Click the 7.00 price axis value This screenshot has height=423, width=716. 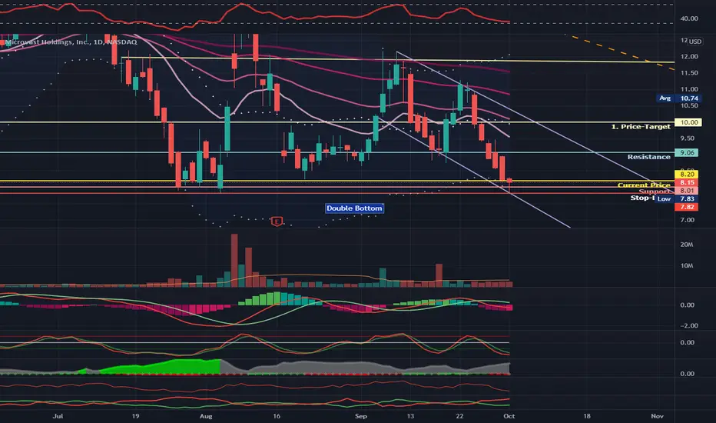click(x=688, y=220)
